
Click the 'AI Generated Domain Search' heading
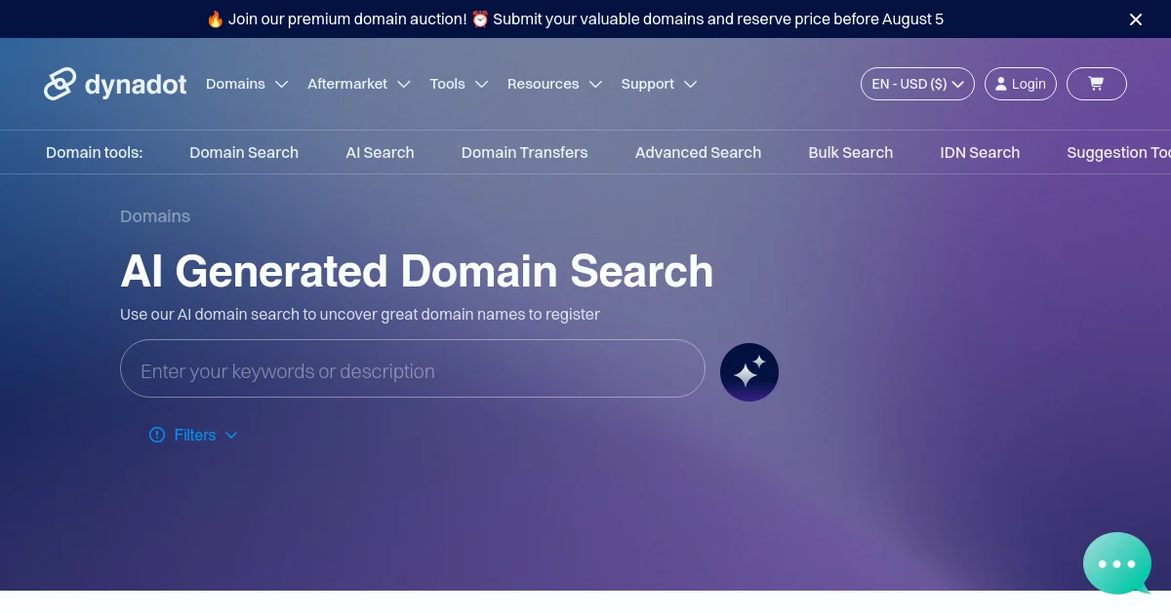point(417,271)
